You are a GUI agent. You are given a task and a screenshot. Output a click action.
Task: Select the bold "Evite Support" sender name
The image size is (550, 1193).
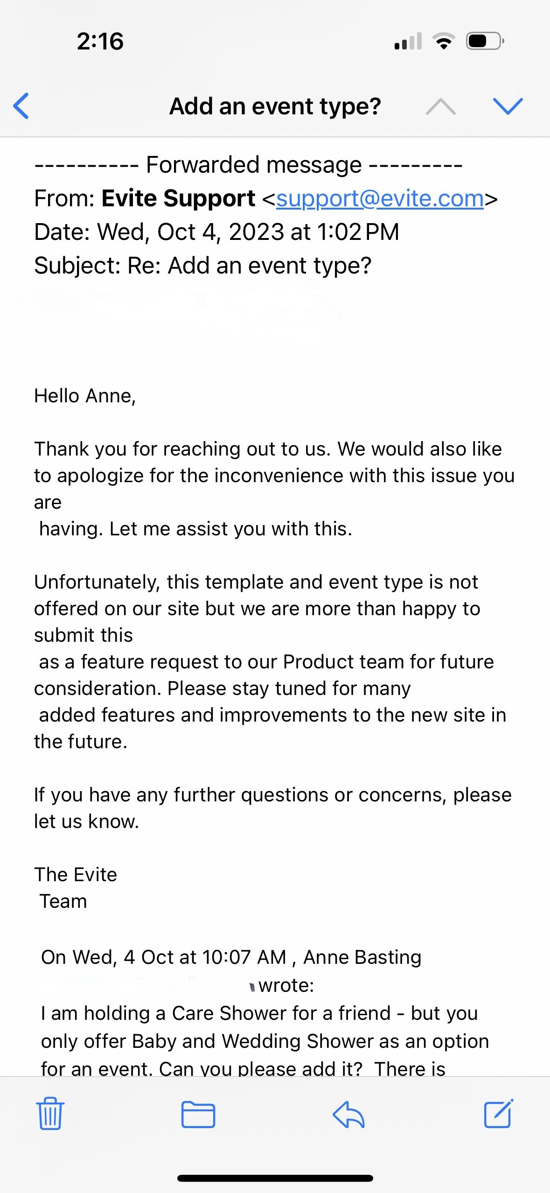[x=178, y=198]
